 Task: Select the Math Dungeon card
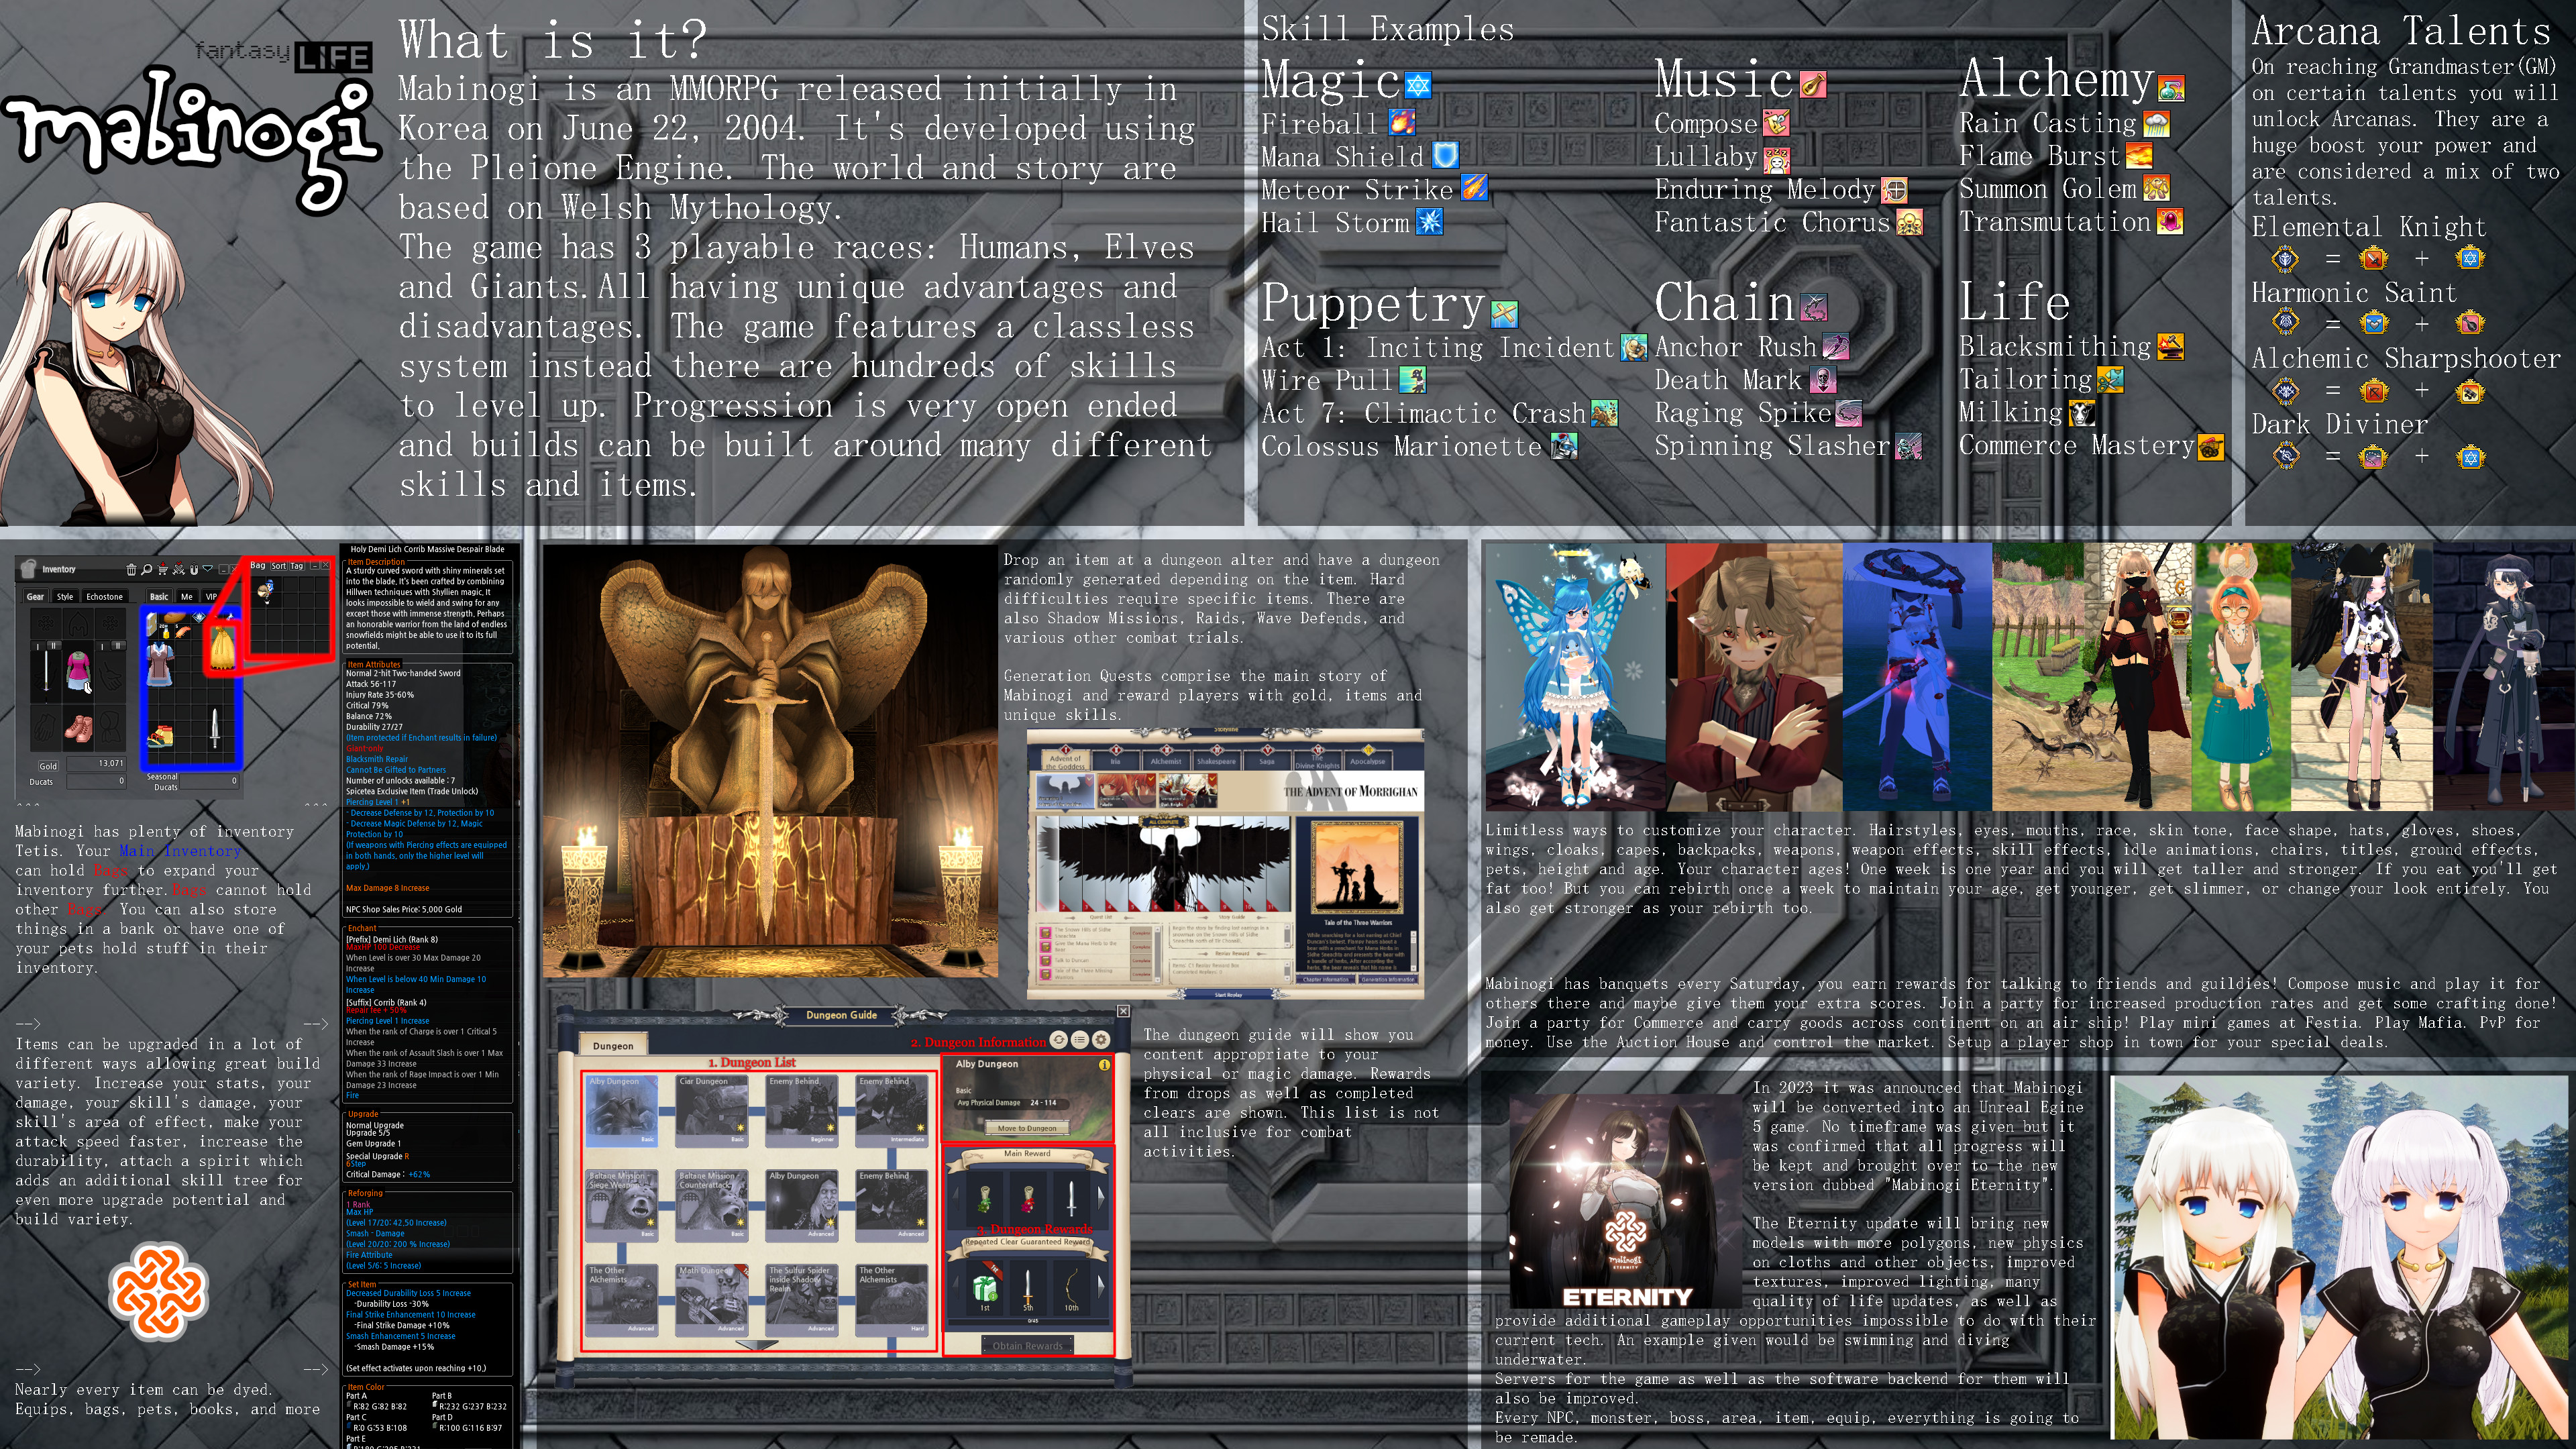click(x=712, y=1301)
